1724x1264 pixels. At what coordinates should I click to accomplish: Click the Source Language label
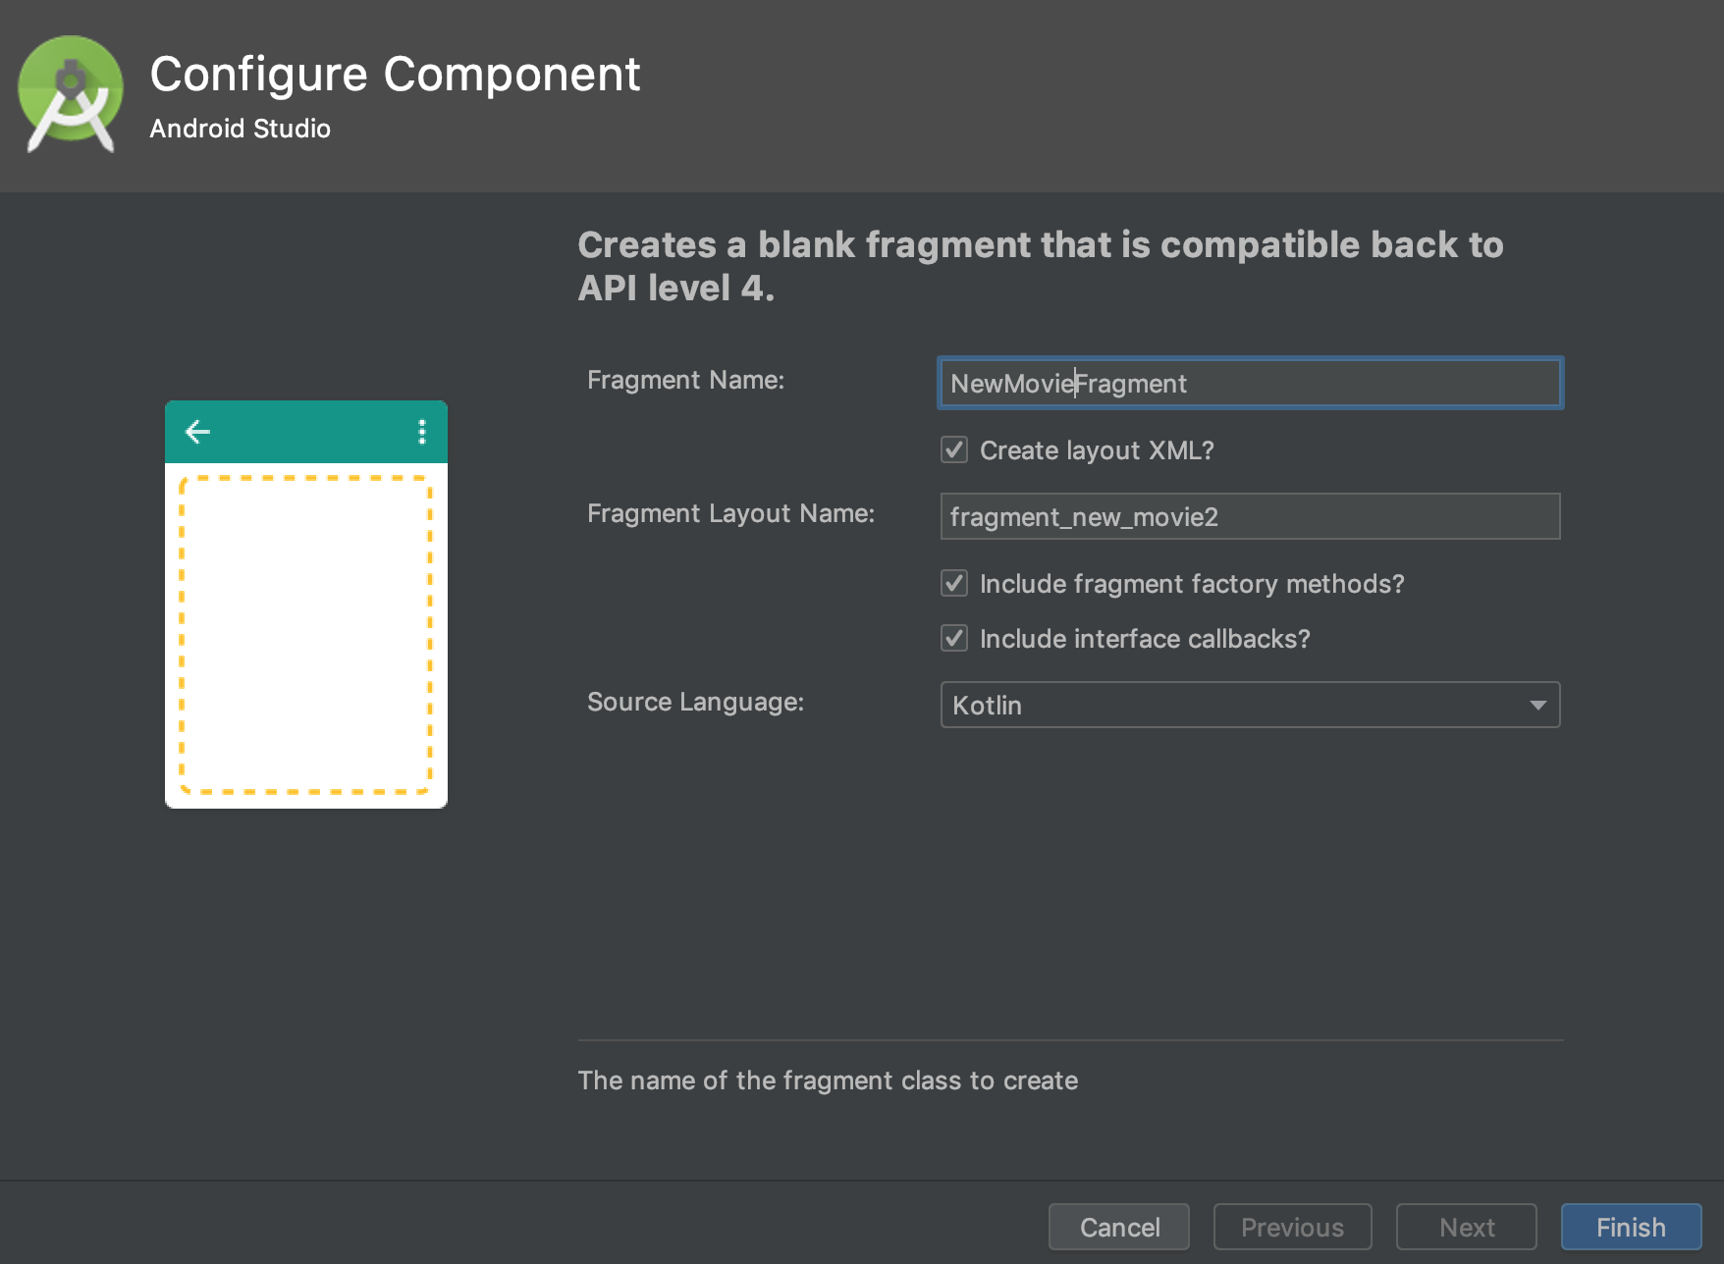tap(695, 703)
